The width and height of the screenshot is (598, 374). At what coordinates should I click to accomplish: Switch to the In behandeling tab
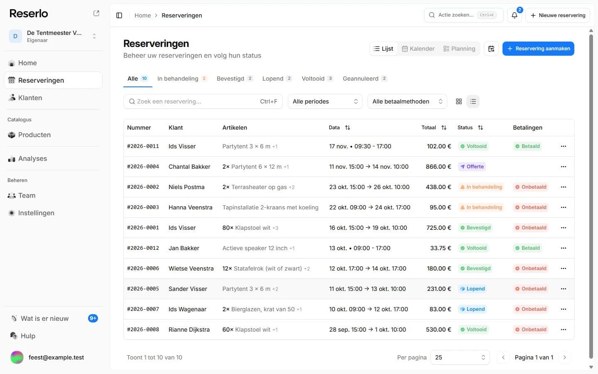click(182, 79)
